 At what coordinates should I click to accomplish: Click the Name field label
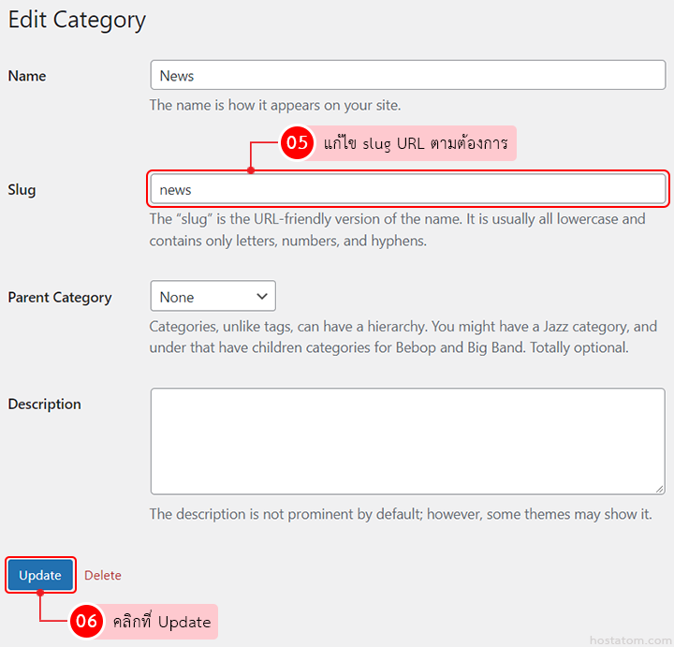(27, 76)
